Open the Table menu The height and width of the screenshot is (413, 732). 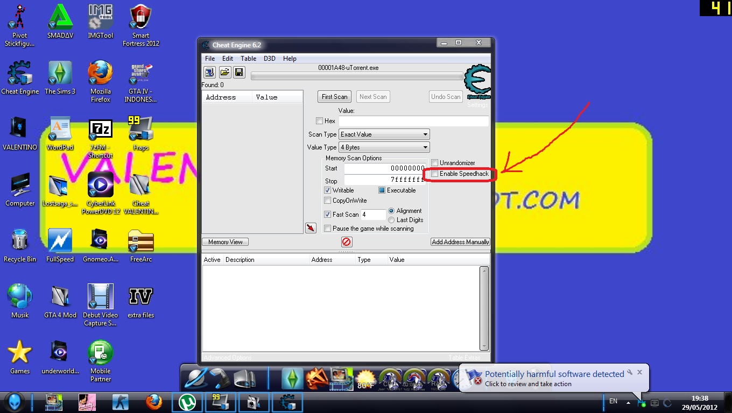pyautogui.click(x=248, y=59)
